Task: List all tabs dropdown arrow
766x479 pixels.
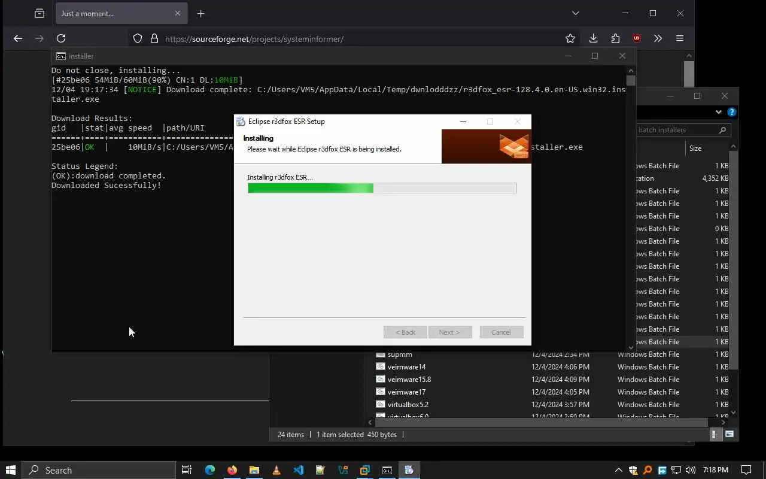Action: click(575, 13)
